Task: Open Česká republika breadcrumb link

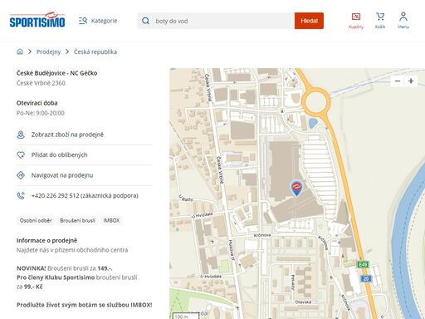Action: [x=95, y=52]
